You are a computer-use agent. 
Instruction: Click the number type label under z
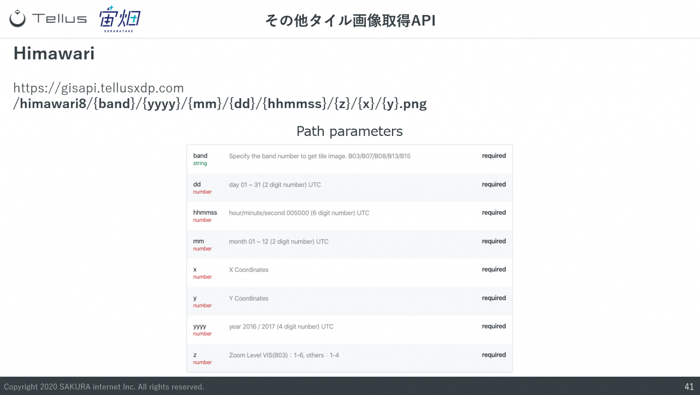tap(202, 363)
